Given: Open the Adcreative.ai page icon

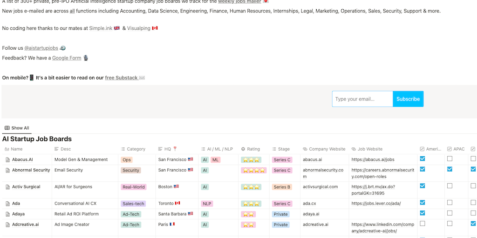Looking at the screenshot, I should [7, 225].
